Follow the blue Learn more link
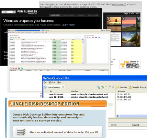147x138 pixels. pyautogui.click(x=68, y=25)
